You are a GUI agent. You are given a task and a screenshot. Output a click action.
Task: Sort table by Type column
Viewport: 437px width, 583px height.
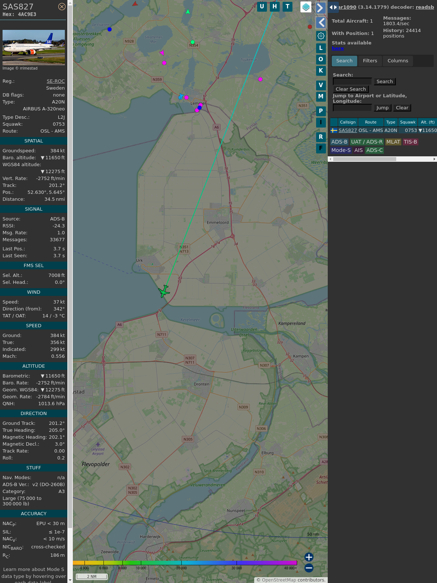tap(391, 122)
